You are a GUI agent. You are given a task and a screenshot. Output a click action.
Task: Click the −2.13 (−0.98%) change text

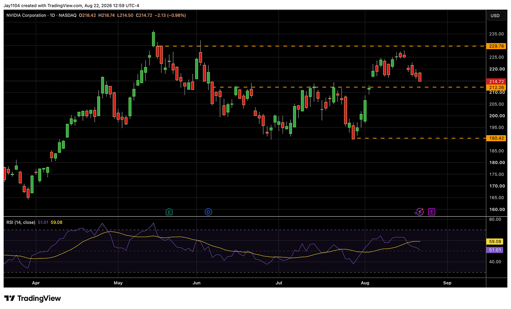[x=170, y=15]
